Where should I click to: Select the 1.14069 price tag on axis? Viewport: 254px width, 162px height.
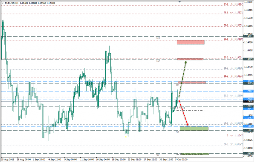click(x=248, y=59)
